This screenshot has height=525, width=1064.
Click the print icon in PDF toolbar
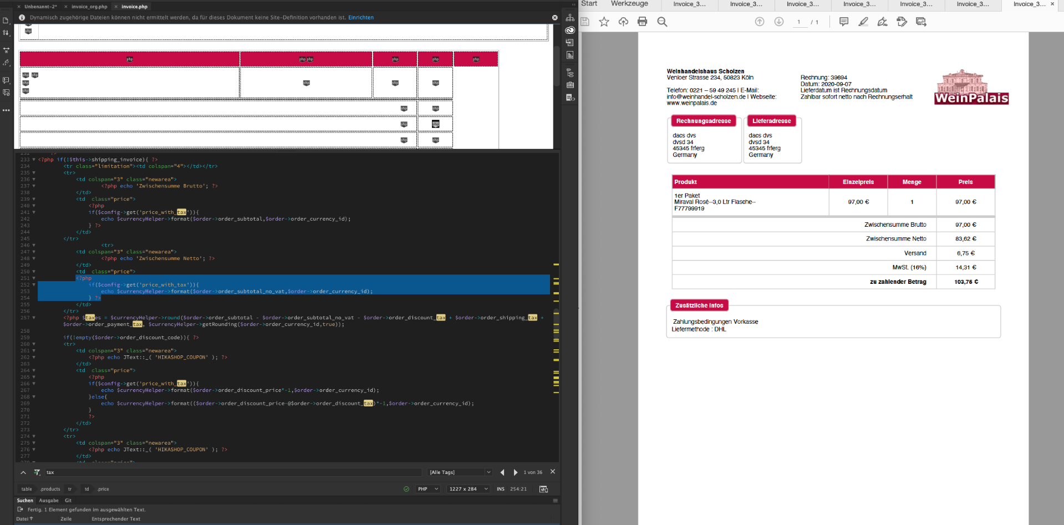(642, 22)
